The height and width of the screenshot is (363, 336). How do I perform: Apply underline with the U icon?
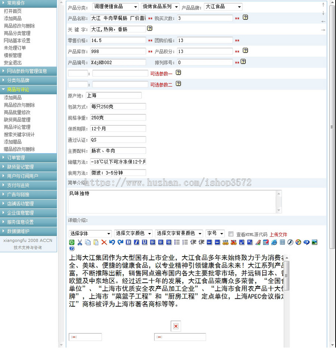pyautogui.click(x=144, y=242)
